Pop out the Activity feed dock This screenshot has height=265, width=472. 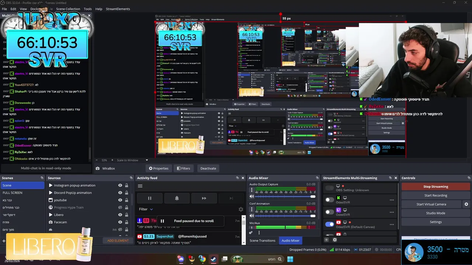coord(237,178)
